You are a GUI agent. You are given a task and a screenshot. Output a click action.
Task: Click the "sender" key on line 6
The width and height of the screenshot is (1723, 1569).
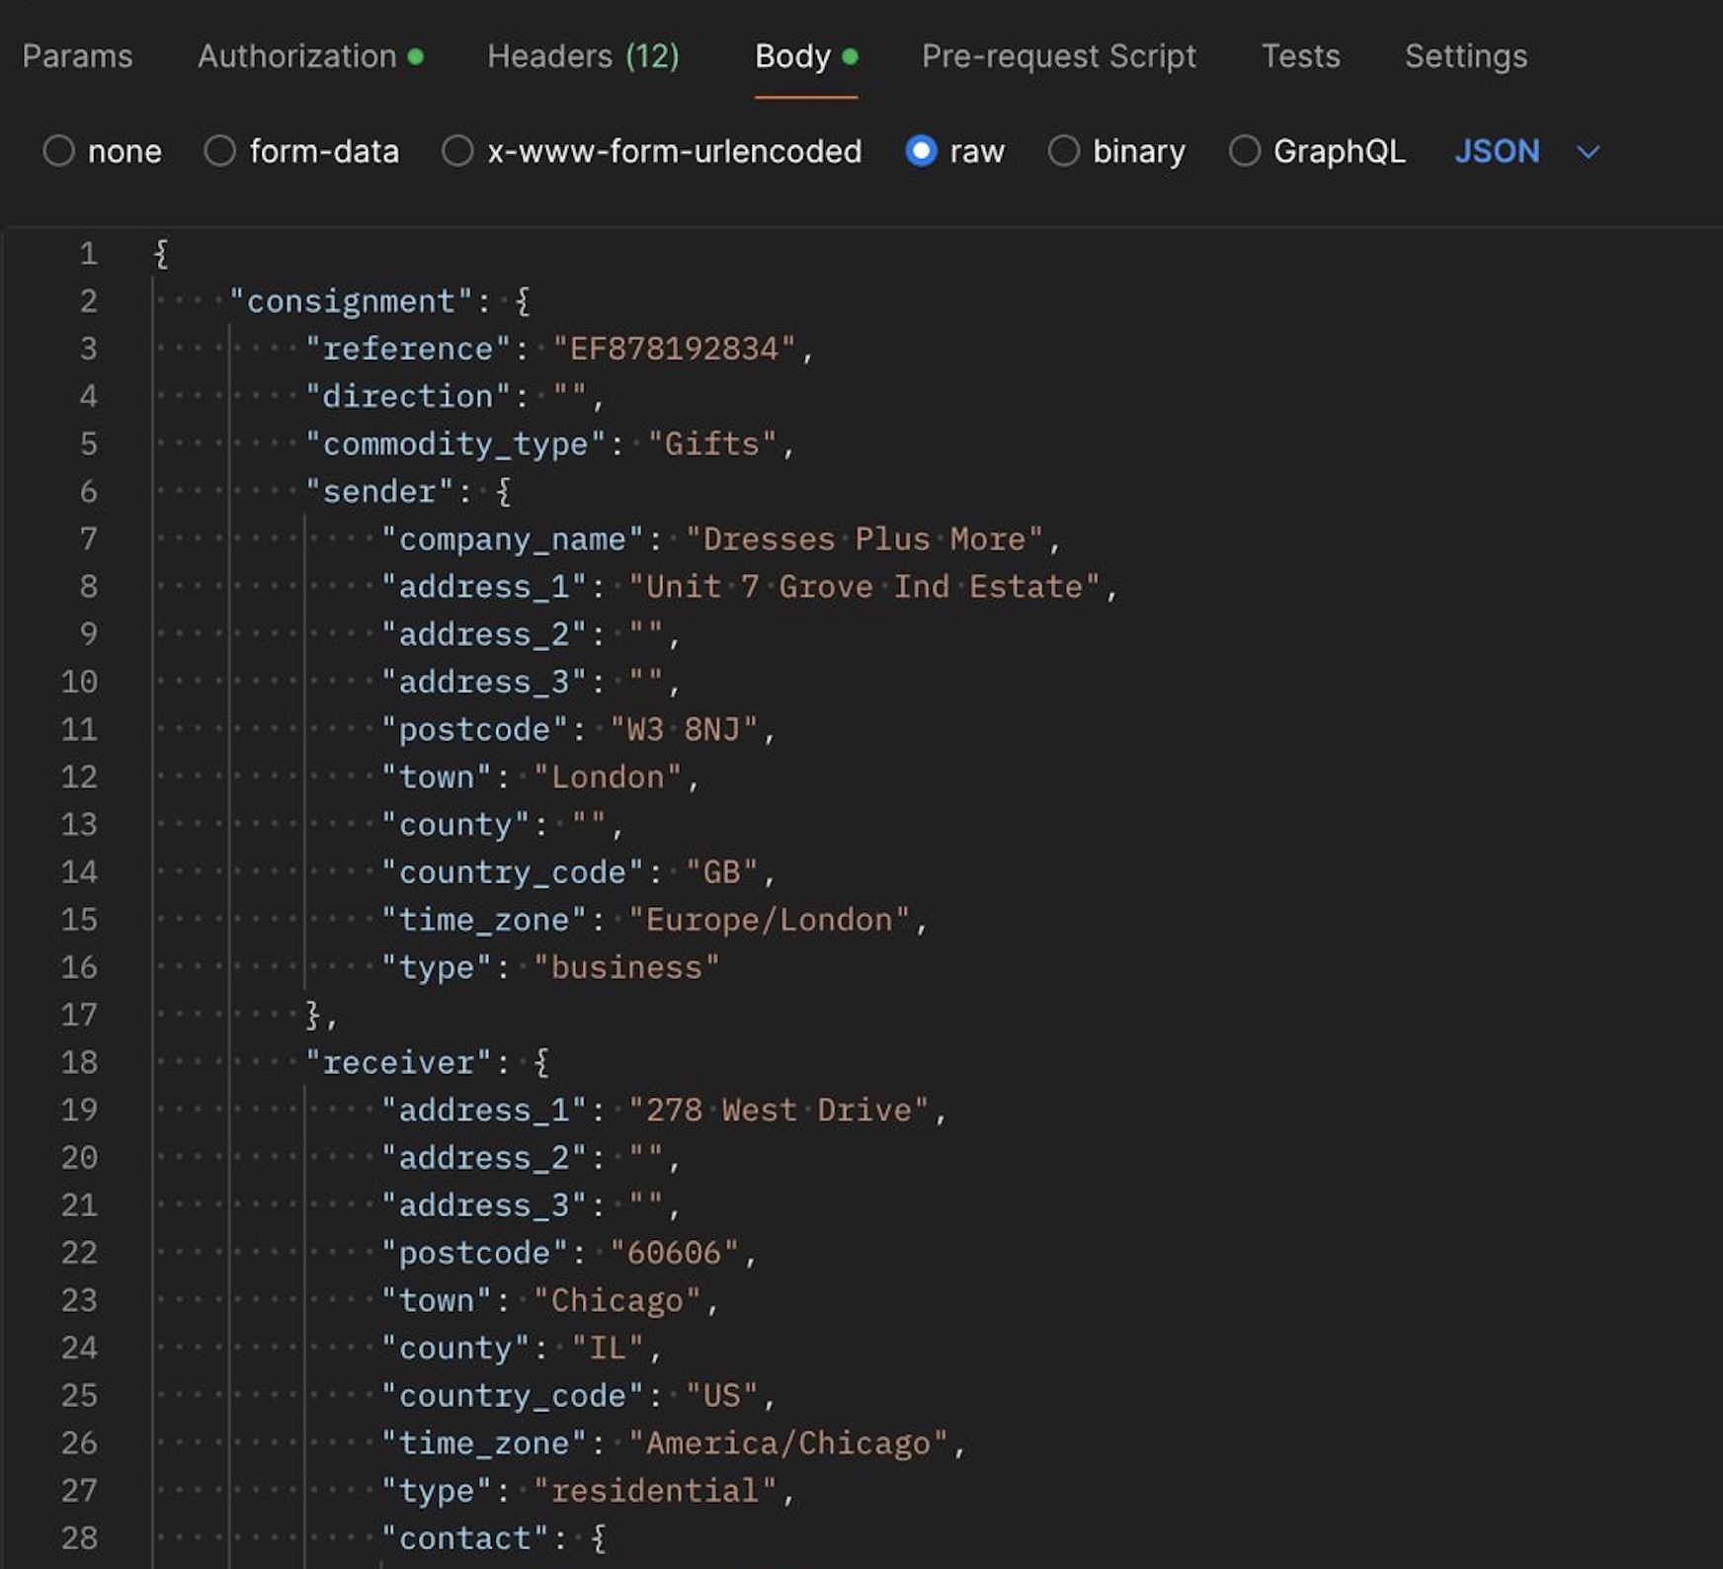pos(379,491)
